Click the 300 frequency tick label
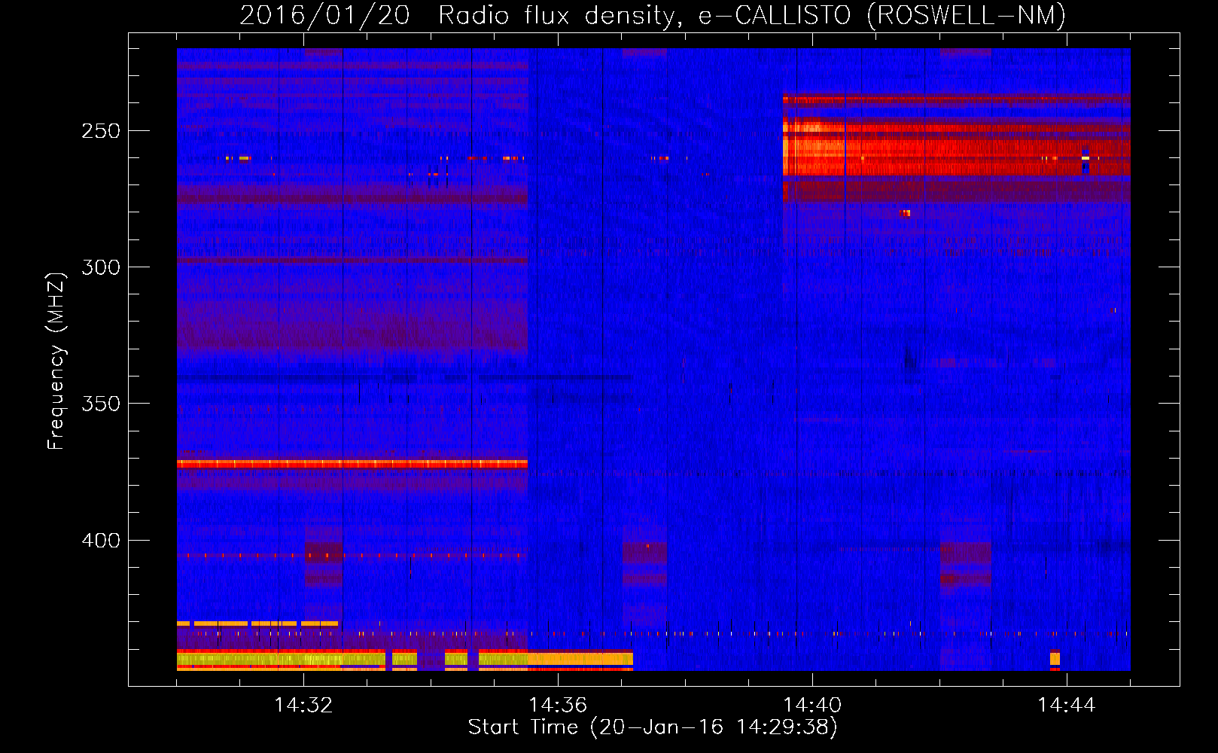Screen dimensions: 1218x753 tap(101, 267)
